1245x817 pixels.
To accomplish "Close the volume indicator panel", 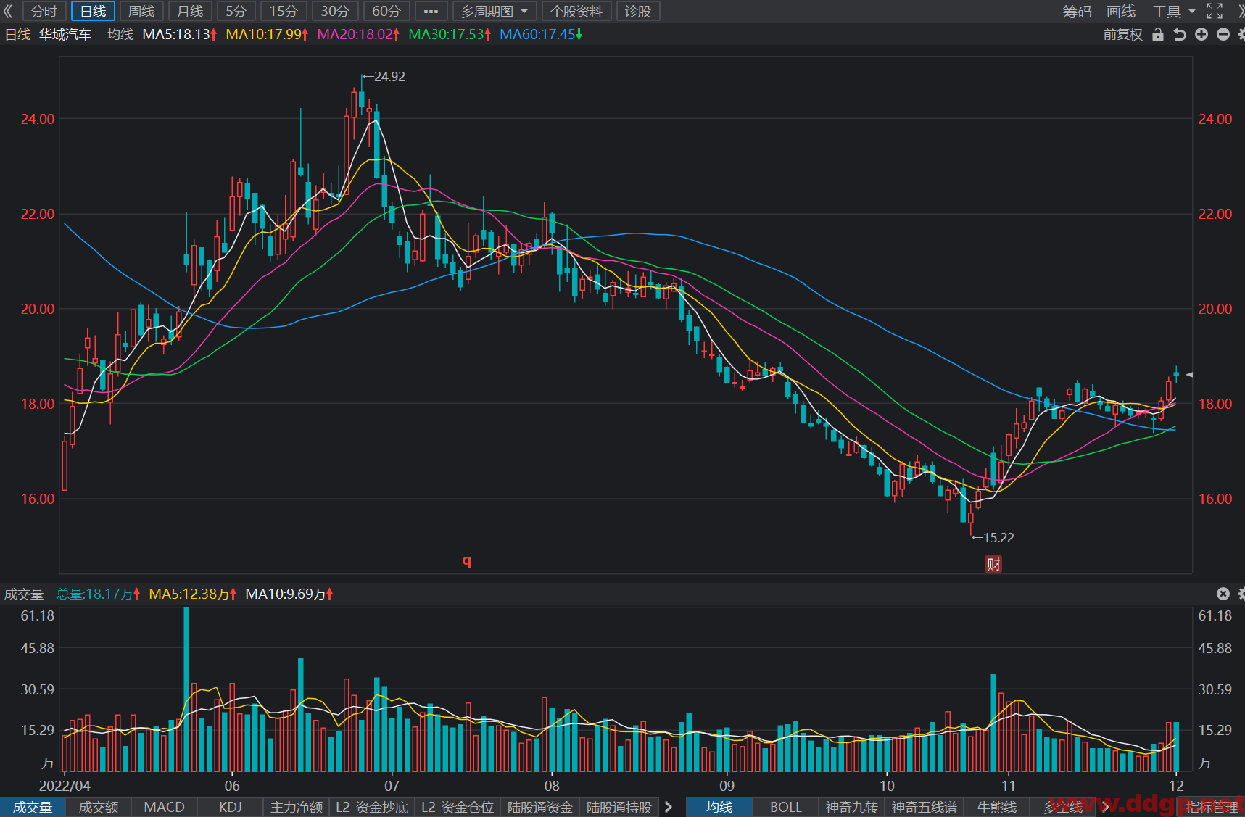I will [1223, 594].
